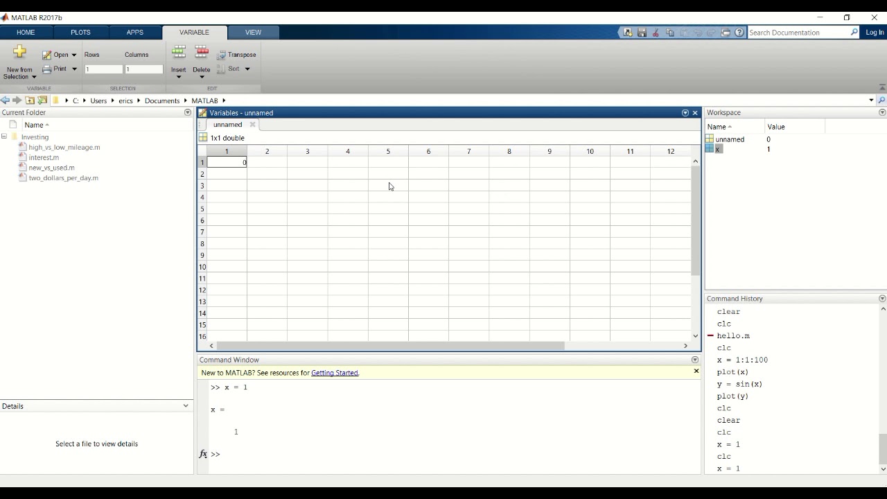Select the VARIABLE ribbon tab
The image size is (887, 499).
(194, 33)
